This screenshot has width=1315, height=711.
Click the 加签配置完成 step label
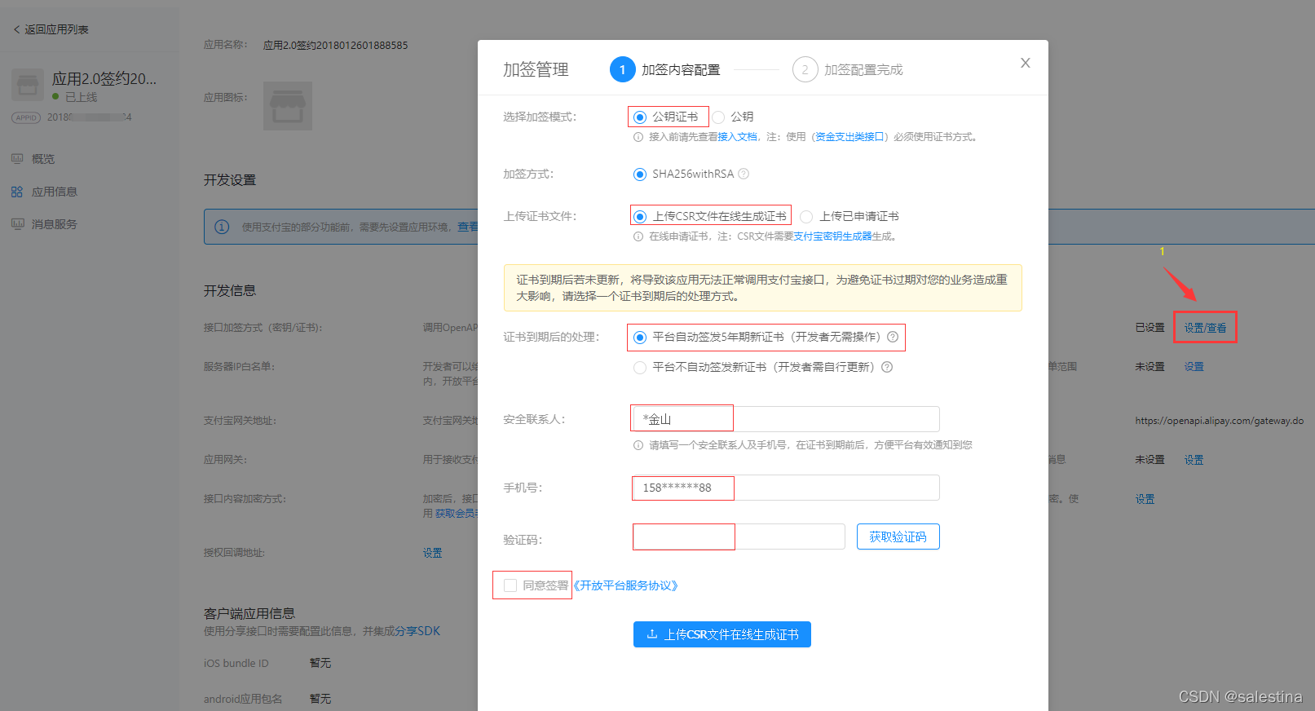(x=863, y=70)
